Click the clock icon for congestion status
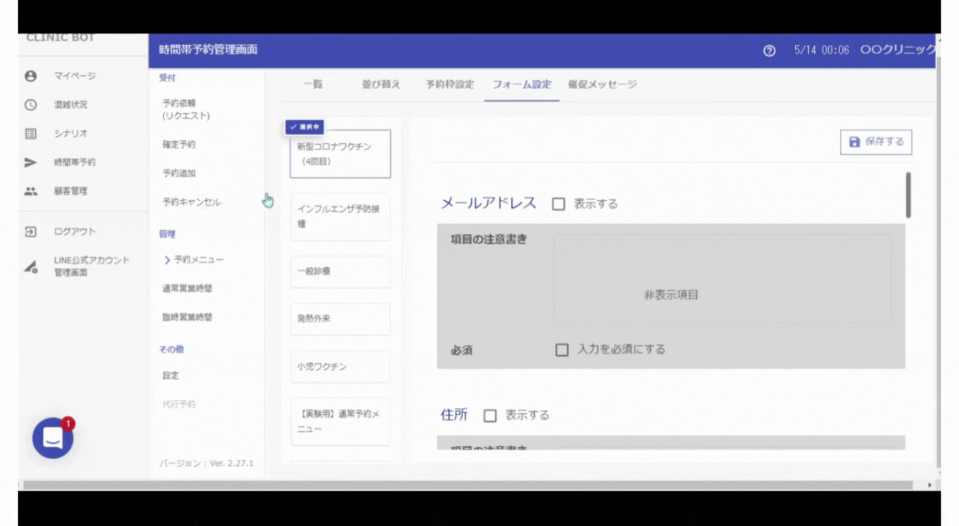The height and width of the screenshot is (526, 959). pyautogui.click(x=30, y=105)
